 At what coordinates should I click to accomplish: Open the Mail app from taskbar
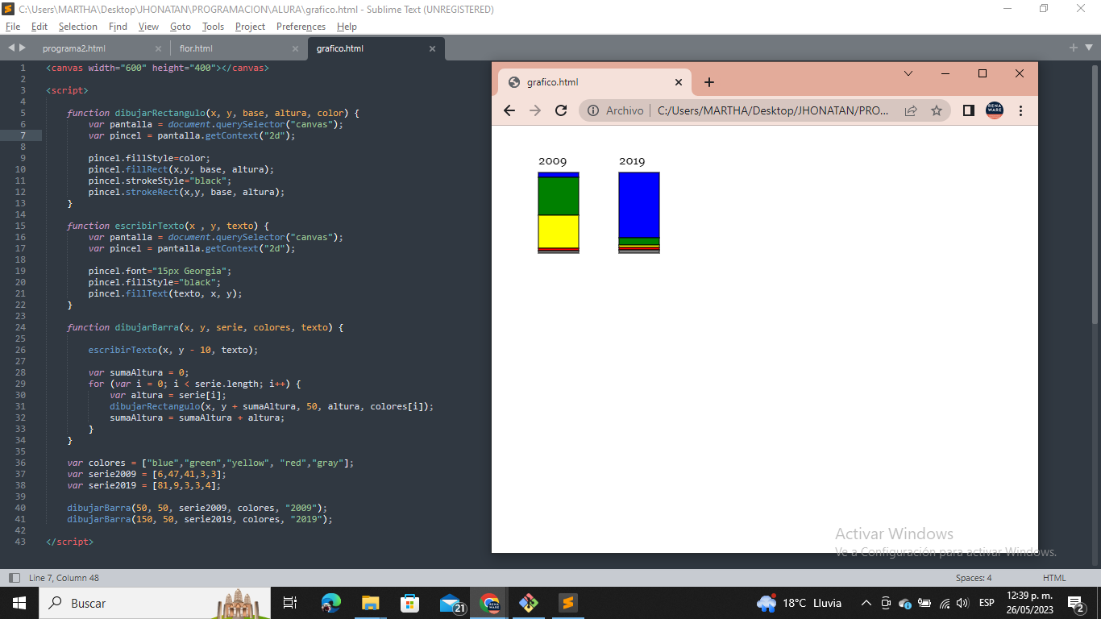point(451,603)
